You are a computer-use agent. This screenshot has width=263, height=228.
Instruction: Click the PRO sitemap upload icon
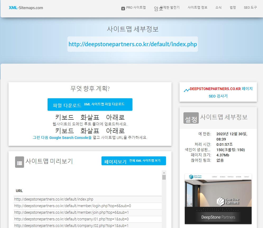click(x=123, y=8)
